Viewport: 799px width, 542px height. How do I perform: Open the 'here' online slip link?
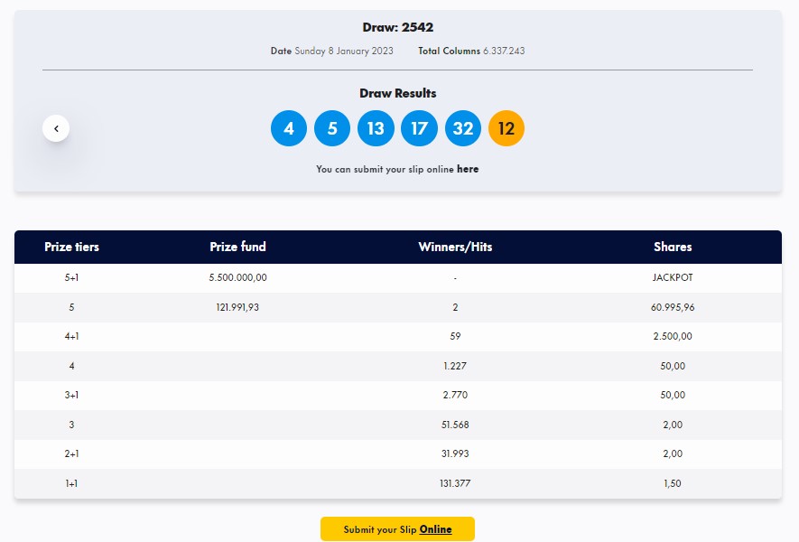pyautogui.click(x=468, y=169)
